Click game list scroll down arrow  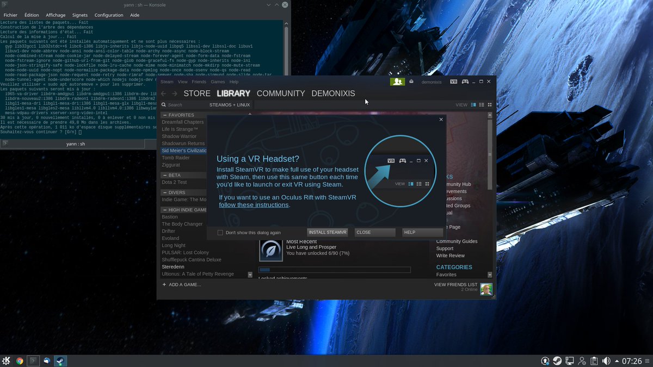(250, 275)
